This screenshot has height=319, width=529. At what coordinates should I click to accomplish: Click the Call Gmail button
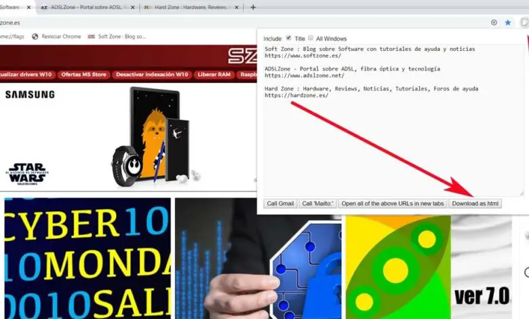coord(280,204)
